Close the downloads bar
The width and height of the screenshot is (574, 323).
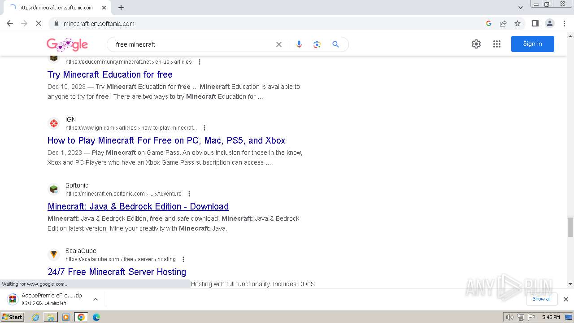tap(566, 299)
